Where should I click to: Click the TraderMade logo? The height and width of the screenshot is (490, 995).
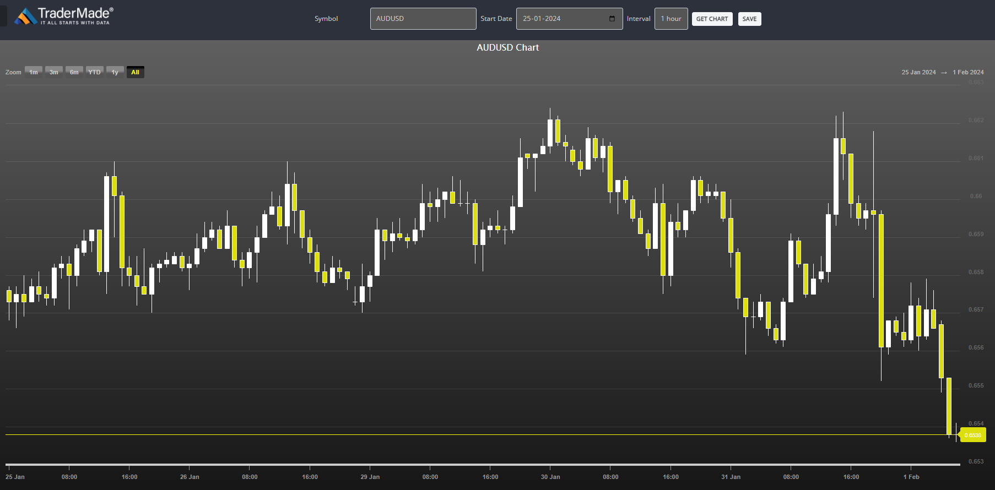tap(64, 17)
